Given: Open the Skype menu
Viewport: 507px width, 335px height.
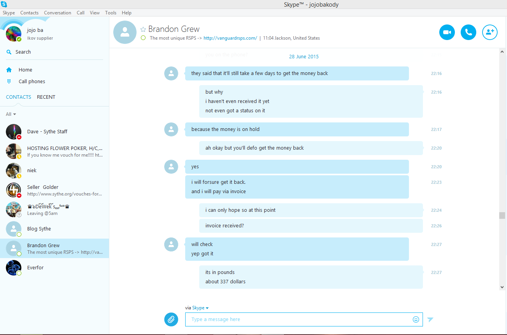Looking at the screenshot, I should 9,13.
